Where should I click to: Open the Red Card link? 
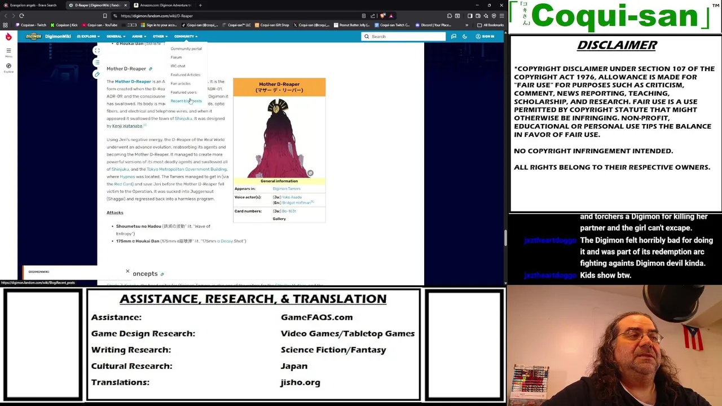(x=124, y=184)
